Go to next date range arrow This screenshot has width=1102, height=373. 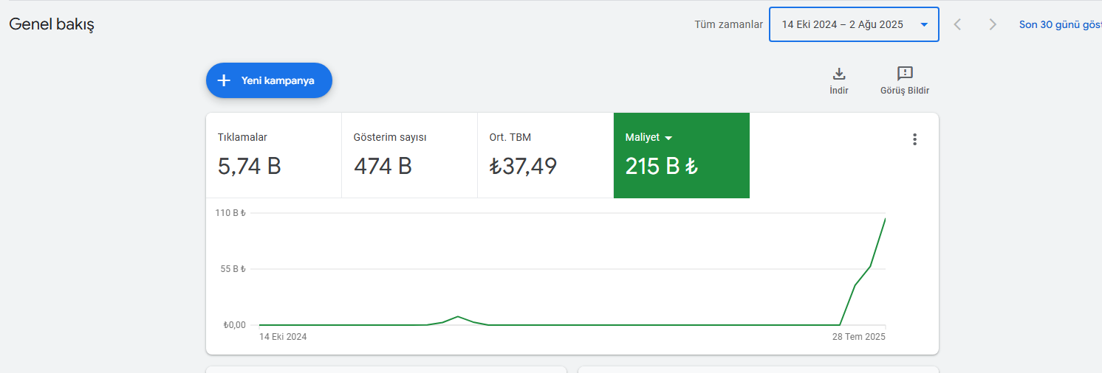993,24
